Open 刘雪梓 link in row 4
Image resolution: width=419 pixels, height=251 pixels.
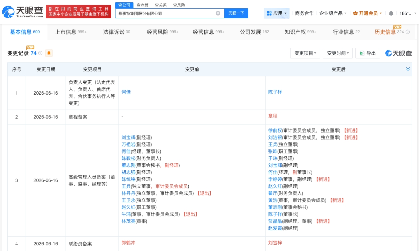275,243
